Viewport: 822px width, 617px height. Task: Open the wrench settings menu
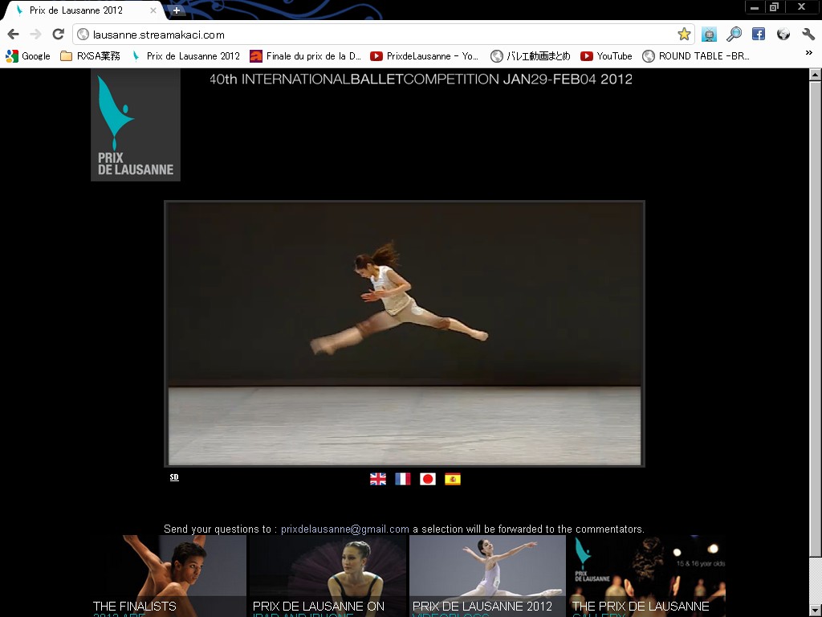tap(808, 35)
